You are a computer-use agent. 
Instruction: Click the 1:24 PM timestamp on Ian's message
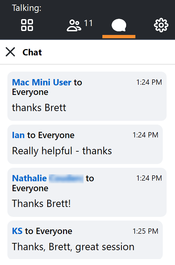coord(145,135)
